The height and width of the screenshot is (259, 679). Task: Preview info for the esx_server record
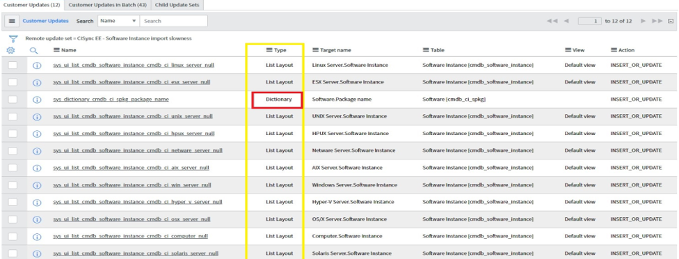pyautogui.click(x=37, y=82)
